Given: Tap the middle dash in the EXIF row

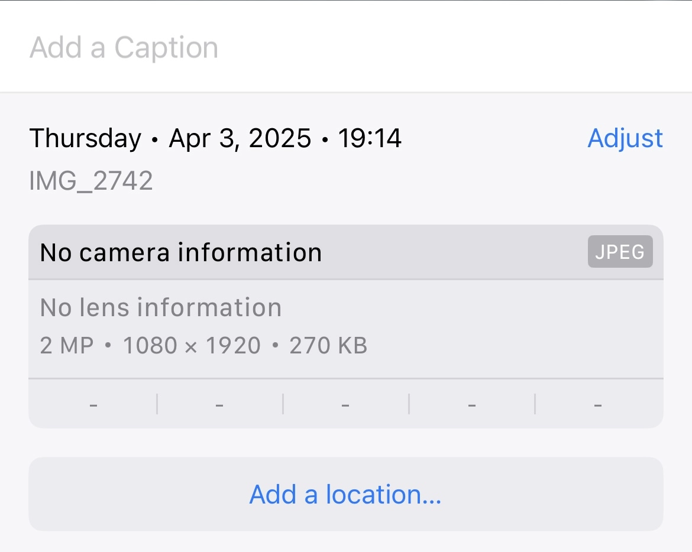Looking at the screenshot, I should [x=345, y=405].
